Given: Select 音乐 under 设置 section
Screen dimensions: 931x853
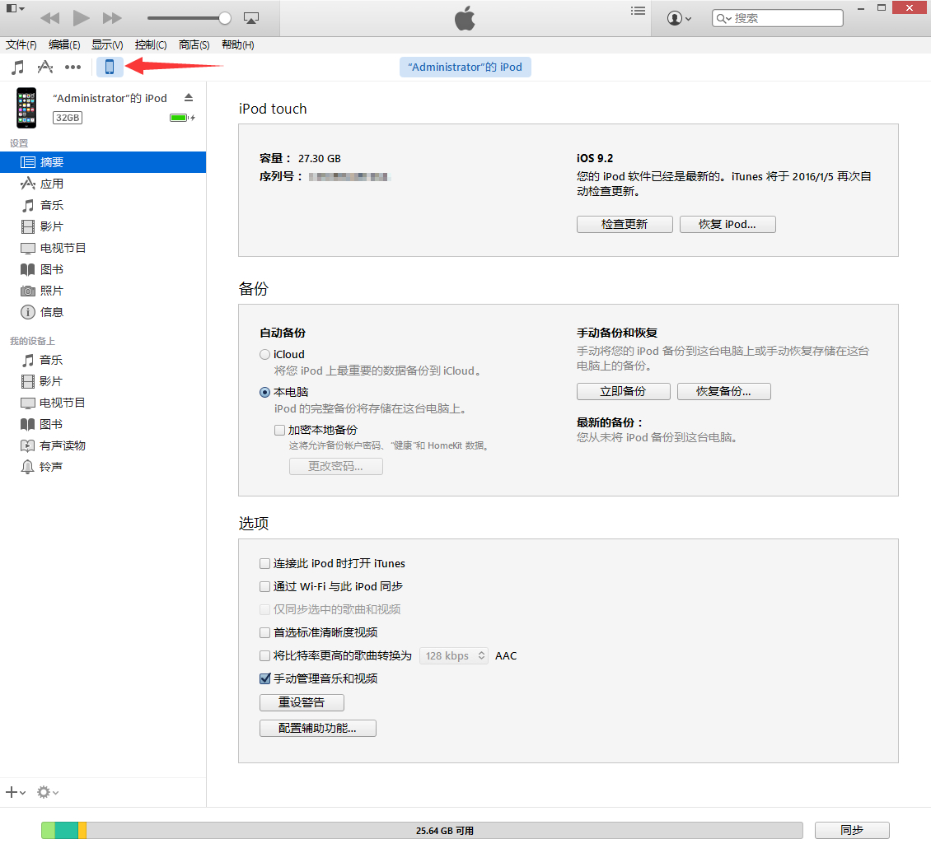Looking at the screenshot, I should pyautogui.click(x=103, y=205).
